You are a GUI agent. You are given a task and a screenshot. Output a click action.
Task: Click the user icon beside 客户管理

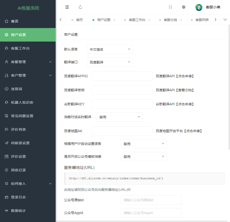point(6,76)
